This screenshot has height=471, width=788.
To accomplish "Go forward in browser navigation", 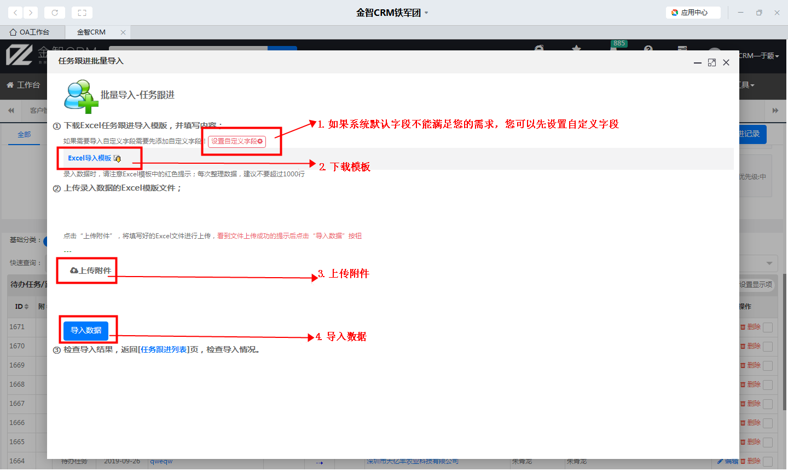I will [31, 12].
